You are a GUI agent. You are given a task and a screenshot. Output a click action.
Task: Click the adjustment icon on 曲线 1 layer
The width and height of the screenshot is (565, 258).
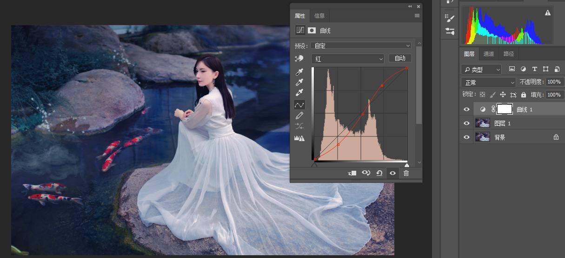tap(483, 109)
